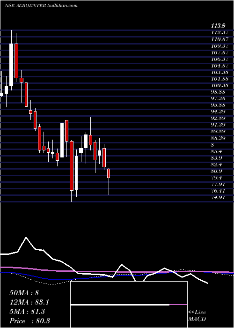Click the 5MA : 81.3 readout
The width and height of the screenshot is (234, 328).
coord(27,312)
